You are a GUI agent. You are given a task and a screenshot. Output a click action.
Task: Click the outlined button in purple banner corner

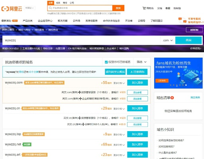click(194, 30)
